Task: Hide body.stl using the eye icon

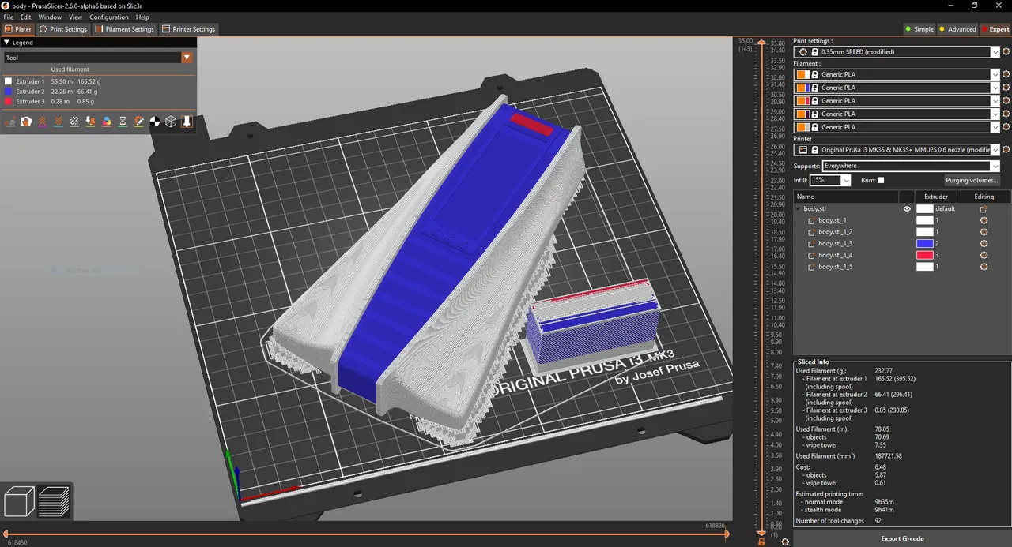Action: 907,209
